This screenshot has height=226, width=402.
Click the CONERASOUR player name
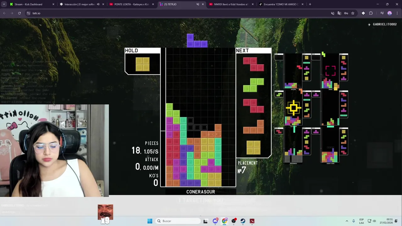[201, 192]
